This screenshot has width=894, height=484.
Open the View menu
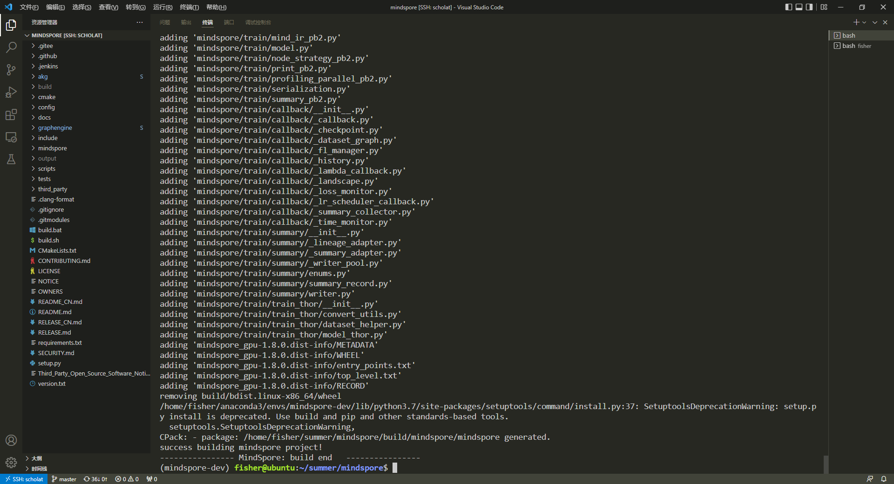click(108, 7)
